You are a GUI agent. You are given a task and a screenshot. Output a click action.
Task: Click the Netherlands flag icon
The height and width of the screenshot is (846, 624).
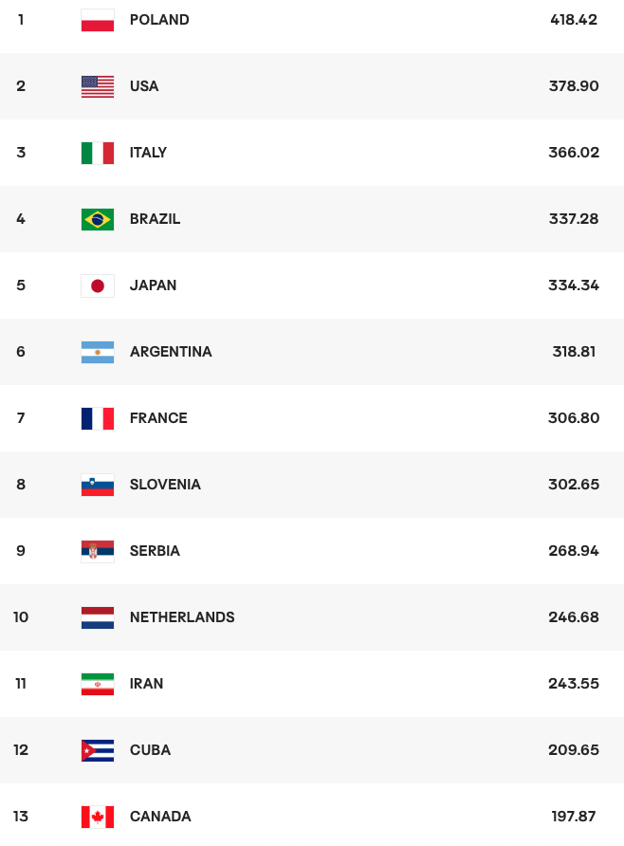tap(98, 617)
